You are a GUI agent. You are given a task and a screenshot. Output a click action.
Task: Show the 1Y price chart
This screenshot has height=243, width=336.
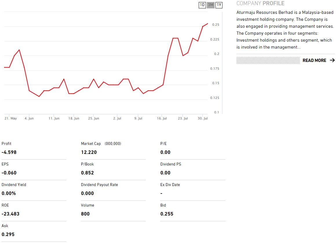tap(219, 5)
